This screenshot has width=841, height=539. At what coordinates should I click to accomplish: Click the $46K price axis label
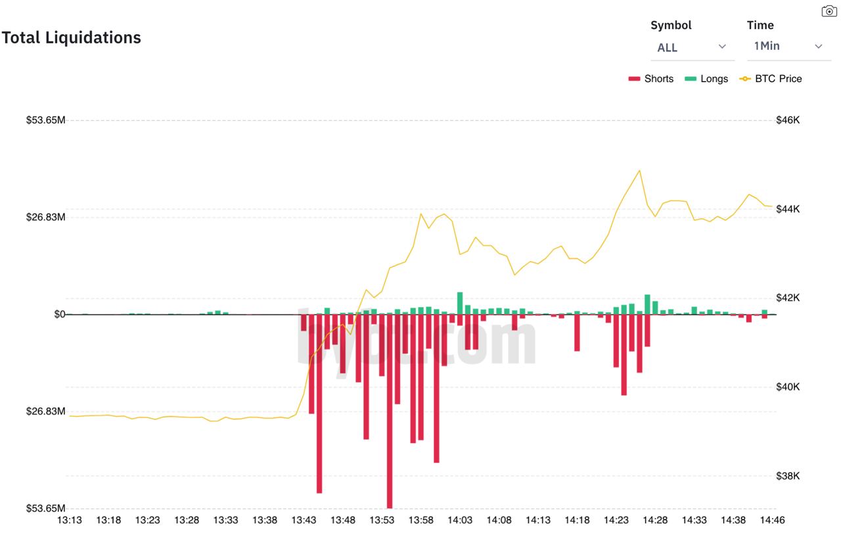788,120
